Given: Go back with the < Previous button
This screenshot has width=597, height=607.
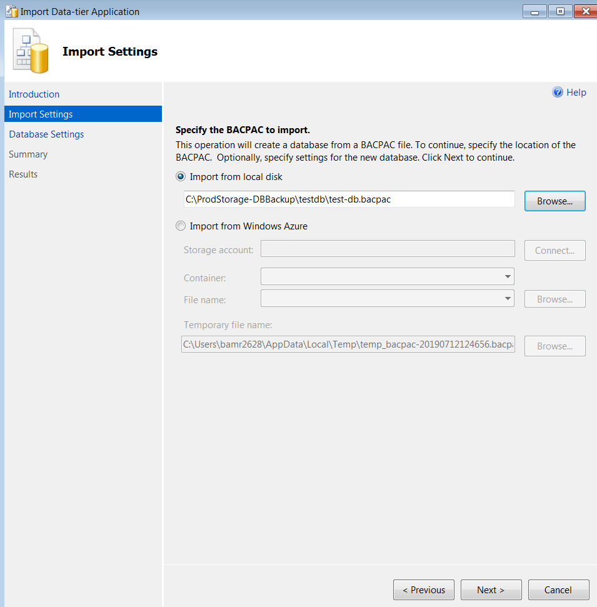Looking at the screenshot, I should tap(424, 590).
